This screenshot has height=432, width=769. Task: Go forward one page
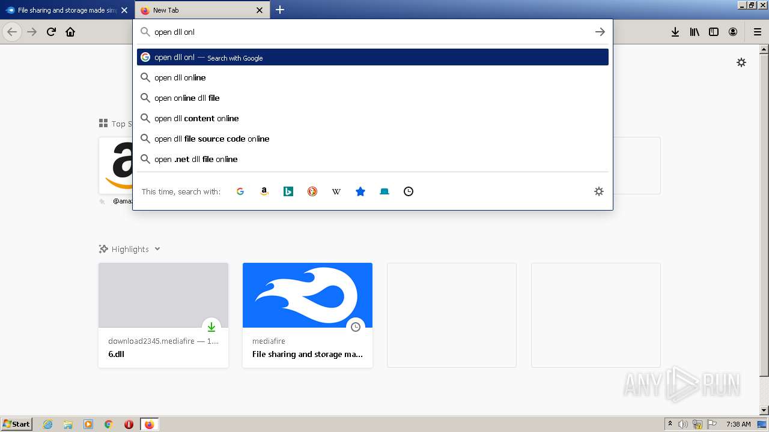(x=32, y=32)
